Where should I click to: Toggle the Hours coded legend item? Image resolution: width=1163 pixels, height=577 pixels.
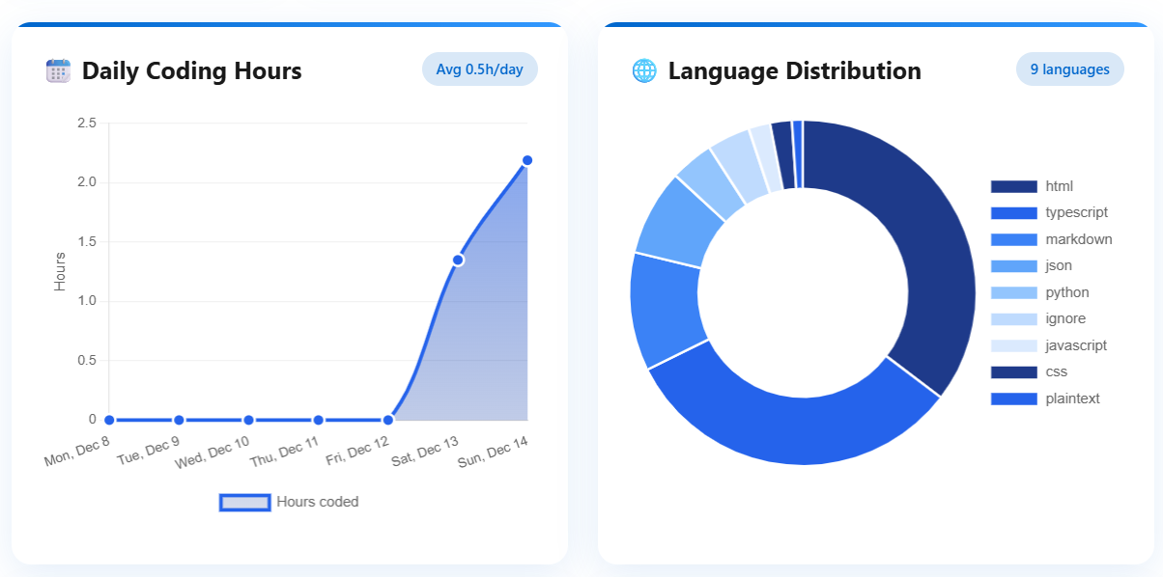[290, 502]
